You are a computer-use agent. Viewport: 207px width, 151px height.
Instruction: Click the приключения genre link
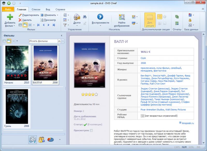(148, 68)
